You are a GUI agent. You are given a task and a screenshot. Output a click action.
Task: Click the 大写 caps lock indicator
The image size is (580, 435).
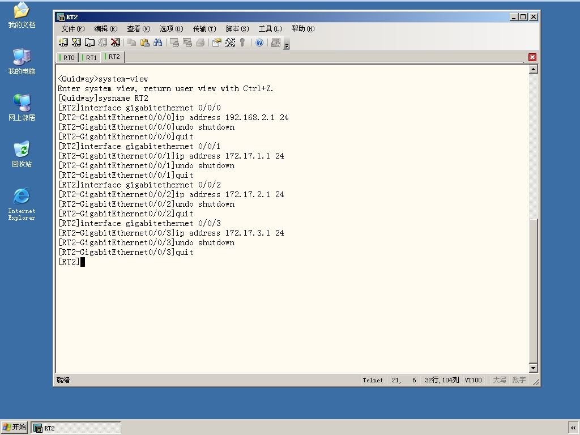point(500,380)
